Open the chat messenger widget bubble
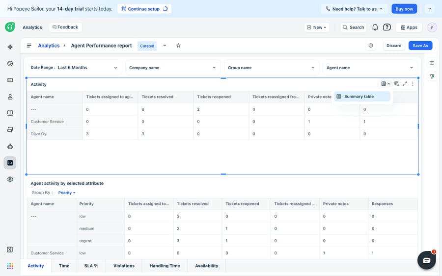This screenshot has height=276, width=442. 426,260
